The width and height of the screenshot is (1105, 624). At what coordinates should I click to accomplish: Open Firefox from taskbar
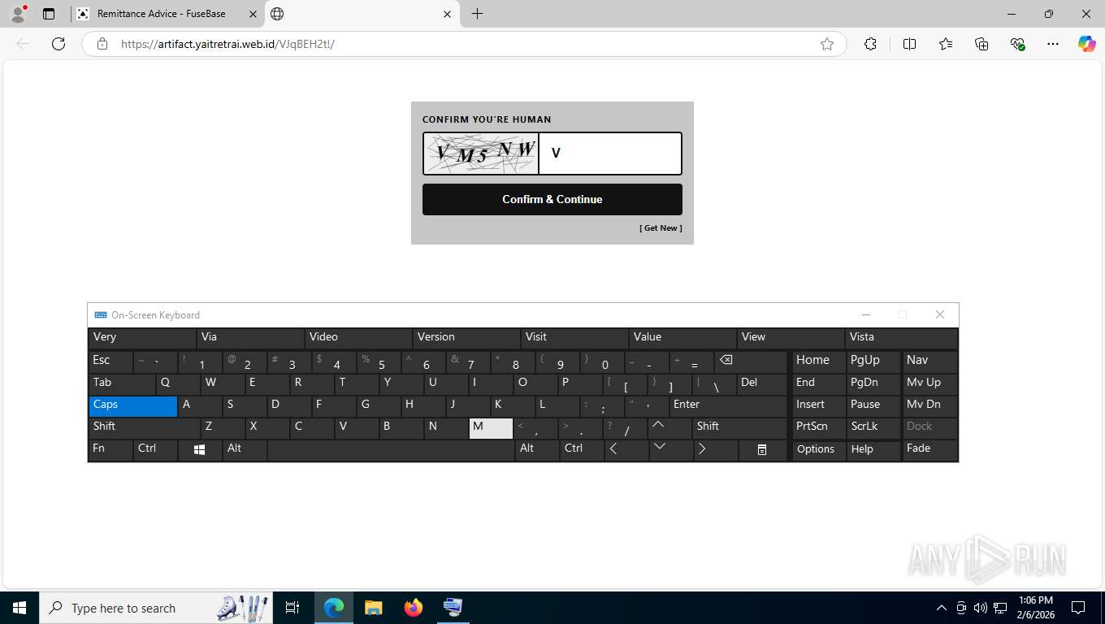[414, 608]
